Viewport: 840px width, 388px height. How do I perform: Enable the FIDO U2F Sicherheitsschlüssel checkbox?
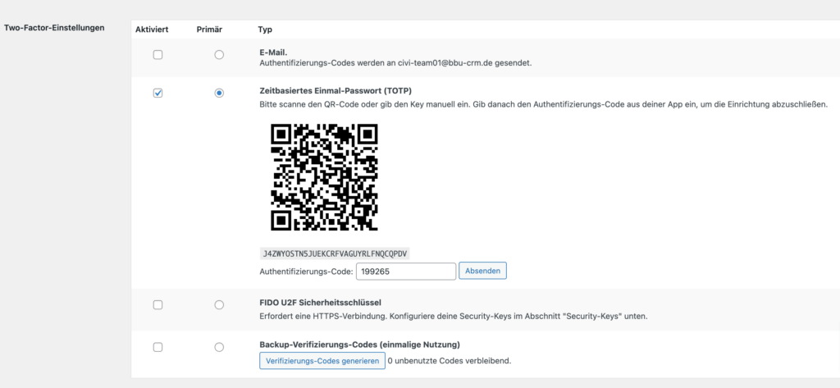[x=157, y=305]
